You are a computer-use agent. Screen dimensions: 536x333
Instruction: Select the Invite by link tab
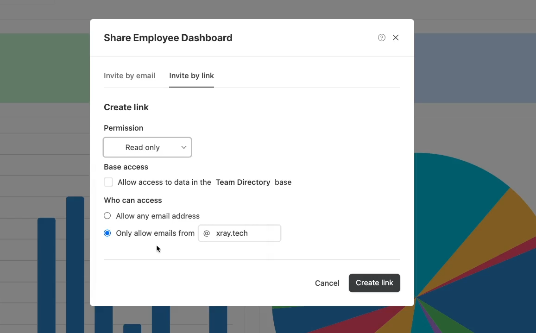tap(191, 75)
